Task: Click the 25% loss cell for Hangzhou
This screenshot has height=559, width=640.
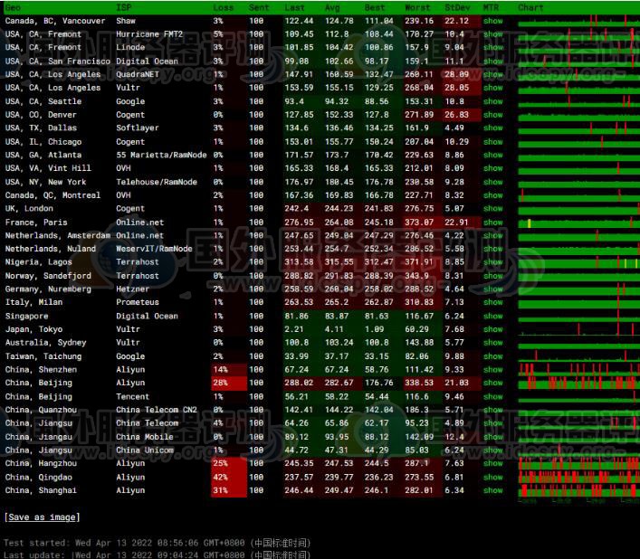Action: (229, 463)
